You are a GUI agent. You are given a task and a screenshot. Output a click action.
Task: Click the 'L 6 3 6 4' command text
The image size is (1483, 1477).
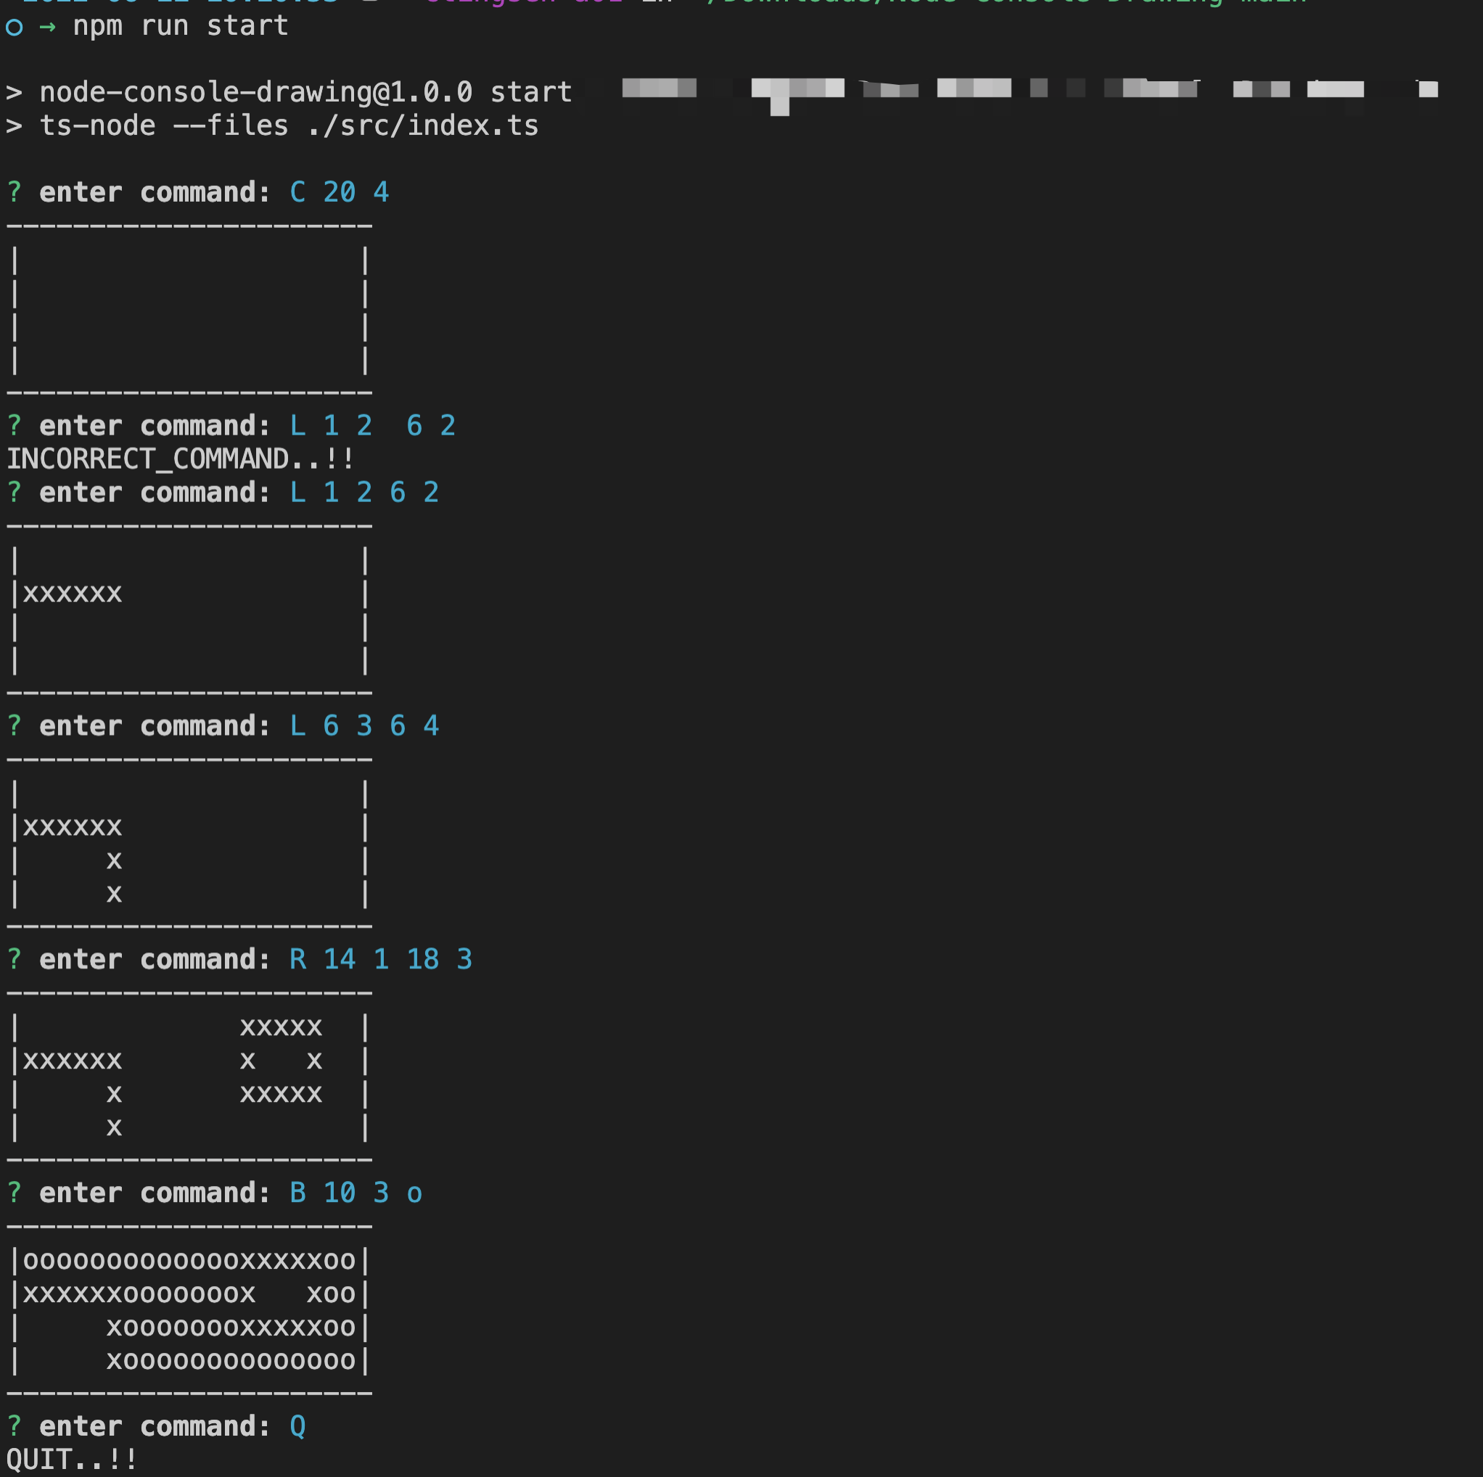[x=365, y=725]
